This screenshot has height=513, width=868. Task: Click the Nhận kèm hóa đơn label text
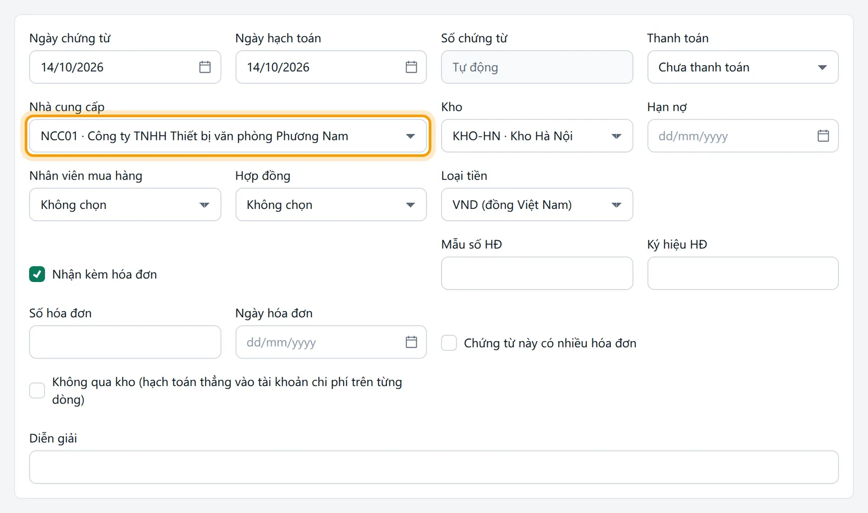105,274
